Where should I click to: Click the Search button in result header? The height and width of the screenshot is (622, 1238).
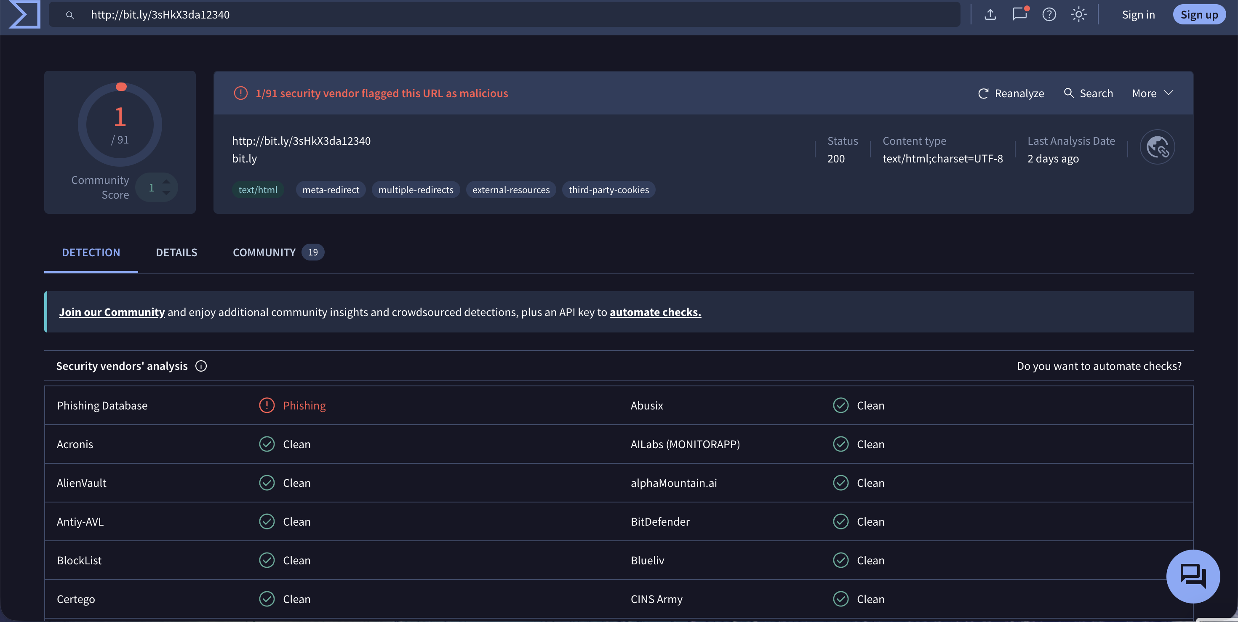pos(1088,93)
